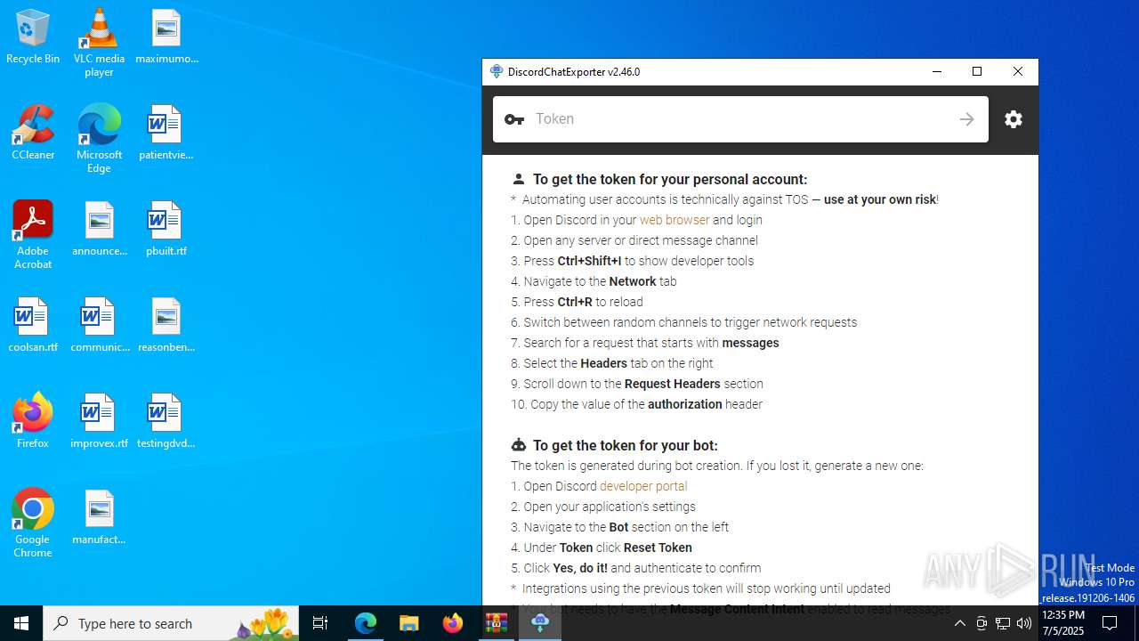1139x641 pixels.
Task: Select VLC media player shortcut
Action: [x=99, y=43]
